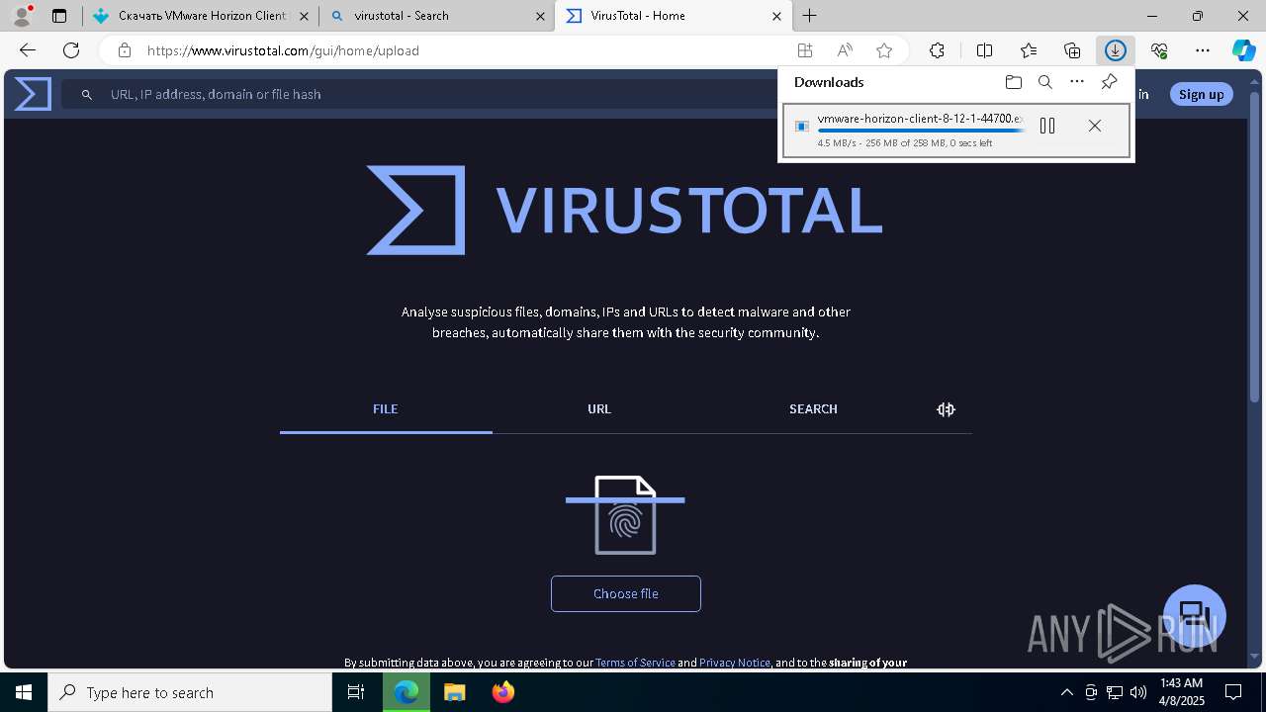Viewport: 1266px width, 712px height.
Task: Refresh the VirusTotal page
Action: 71,50
